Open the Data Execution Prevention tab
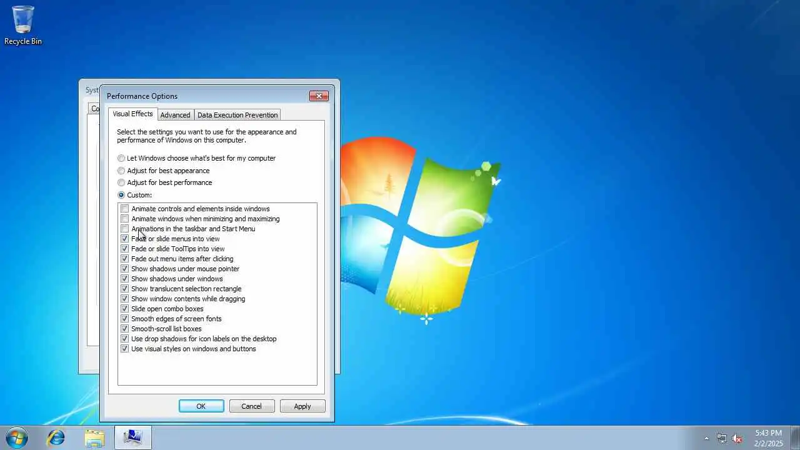Image resolution: width=800 pixels, height=450 pixels. point(237,115)
